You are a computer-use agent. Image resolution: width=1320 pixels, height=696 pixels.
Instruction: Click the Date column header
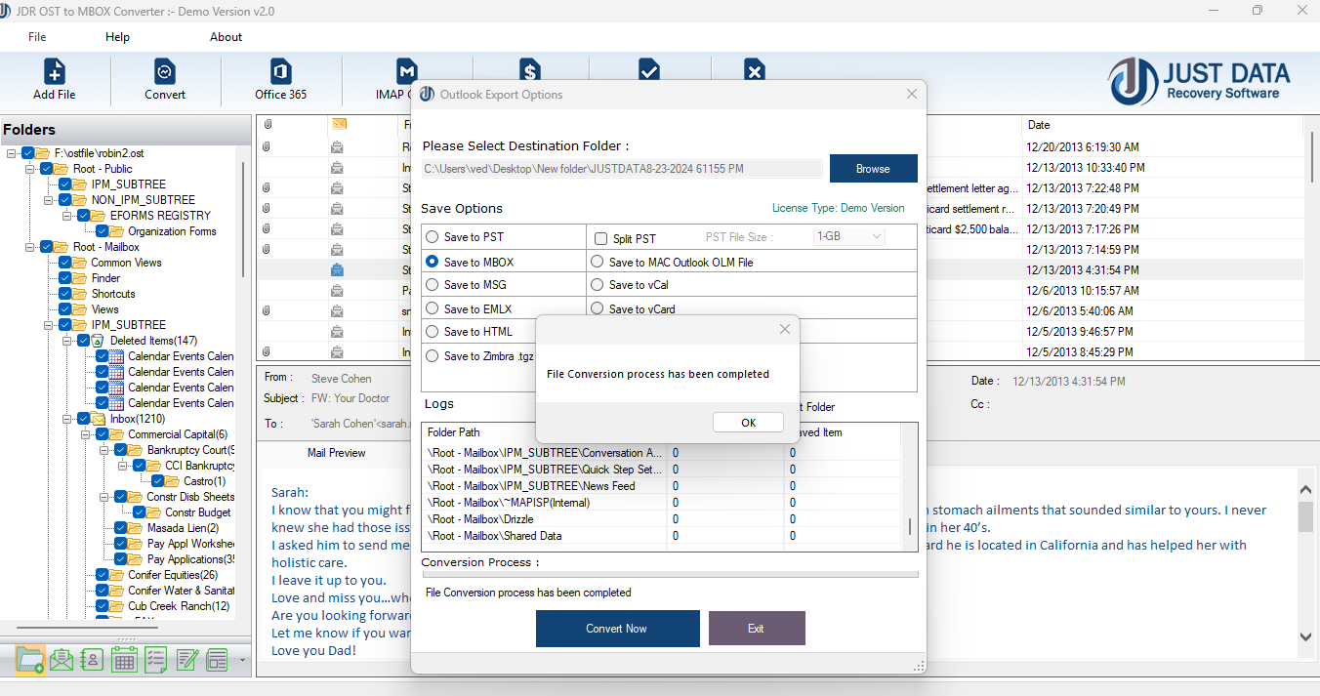tap(1162, 125)
